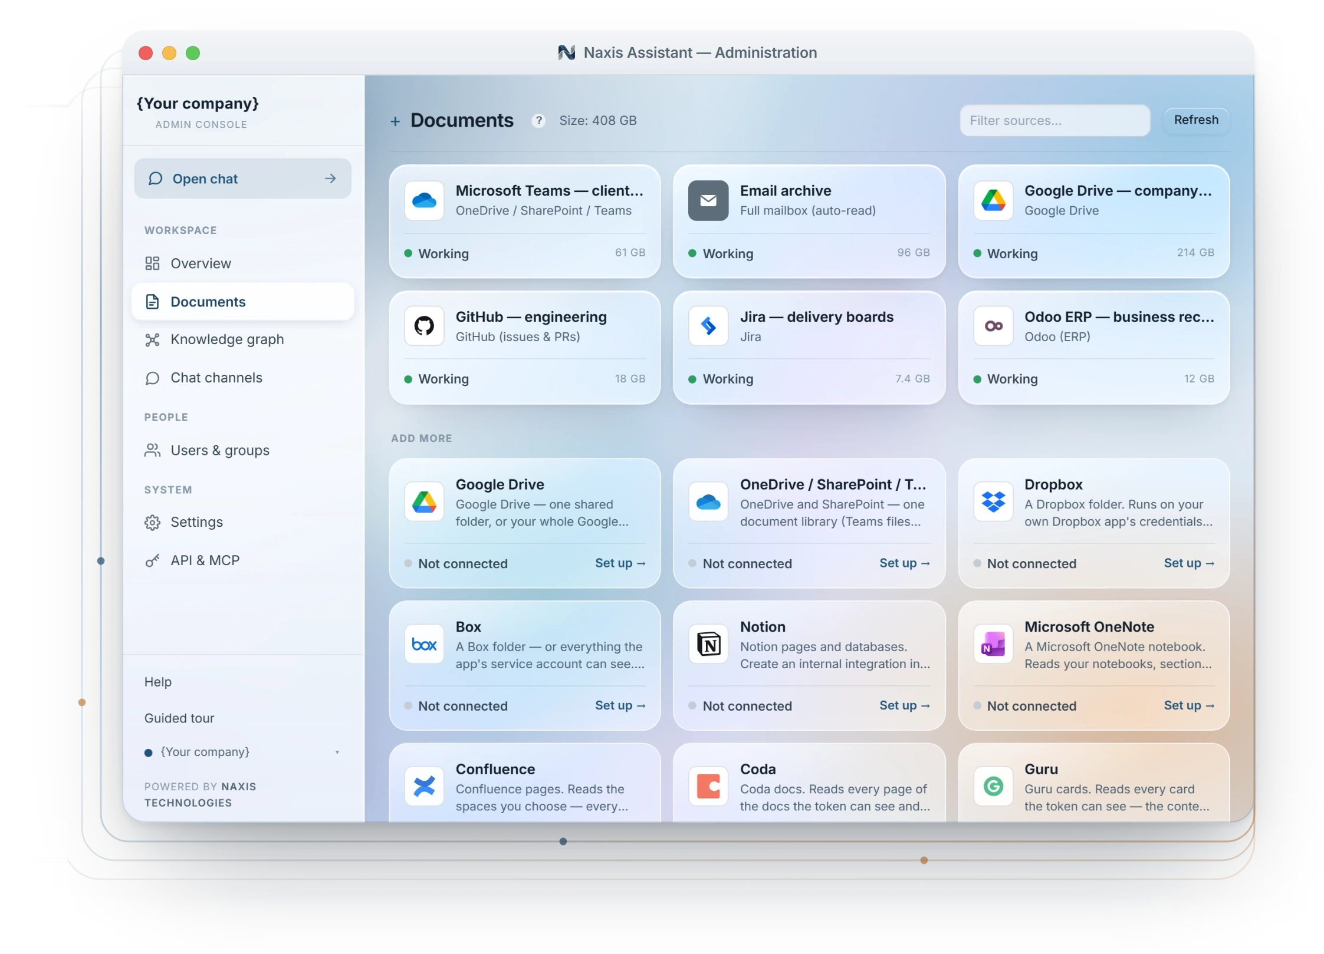This screenshot has height=954, width=1324.
Task: Open the Help link
Action: click(x=157, y=682)
